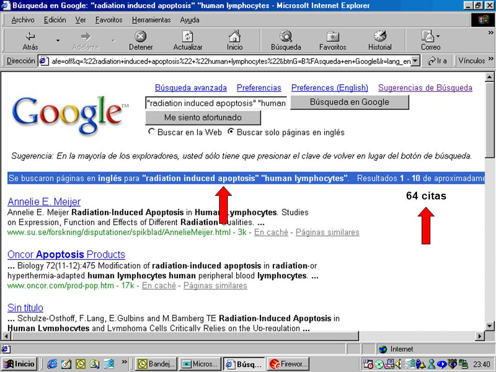Open the Atrás history dropdown arrow
Image resolution: width=496 pixels, height=372 pixels.
pyautogui.click(x=57, y=40)
